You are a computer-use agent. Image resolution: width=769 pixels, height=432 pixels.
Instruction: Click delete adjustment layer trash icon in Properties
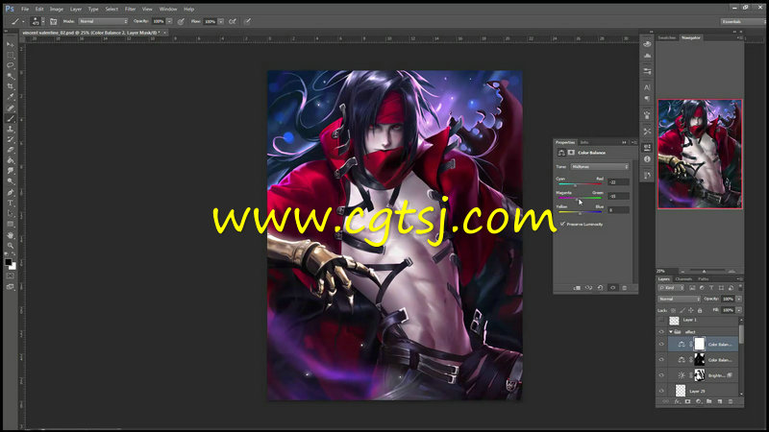[x=624, y=288]
